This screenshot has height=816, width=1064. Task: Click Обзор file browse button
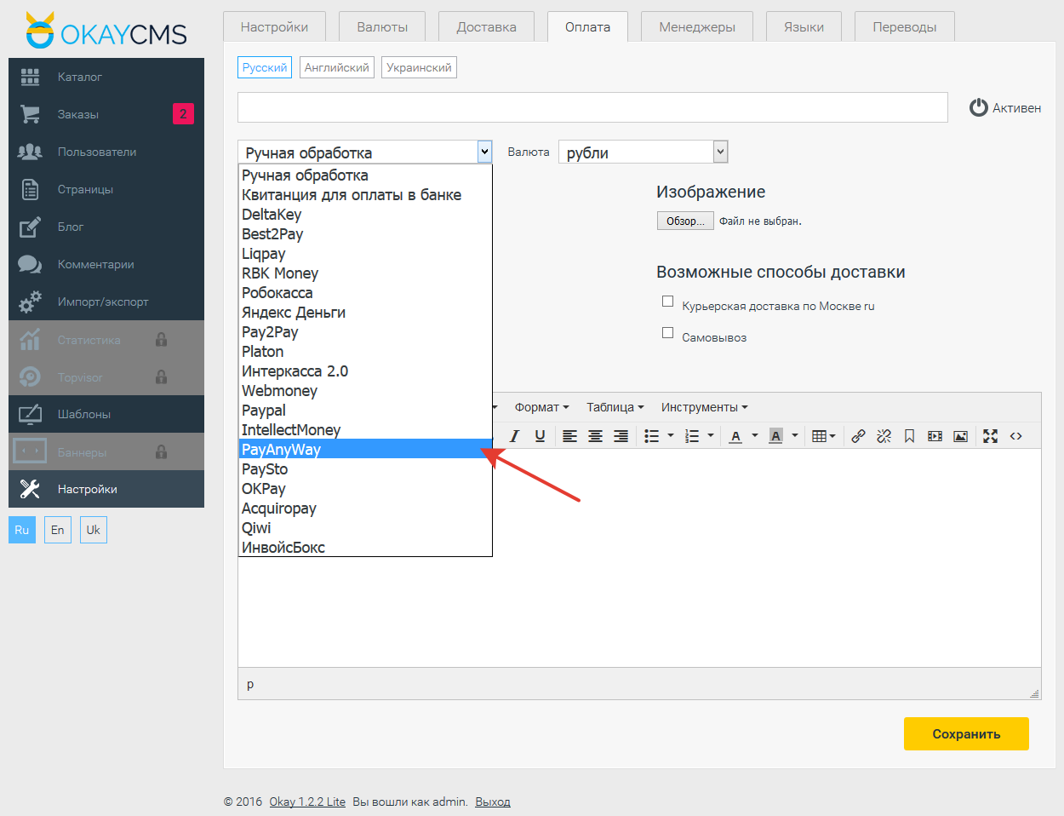[x=685, y=221]
